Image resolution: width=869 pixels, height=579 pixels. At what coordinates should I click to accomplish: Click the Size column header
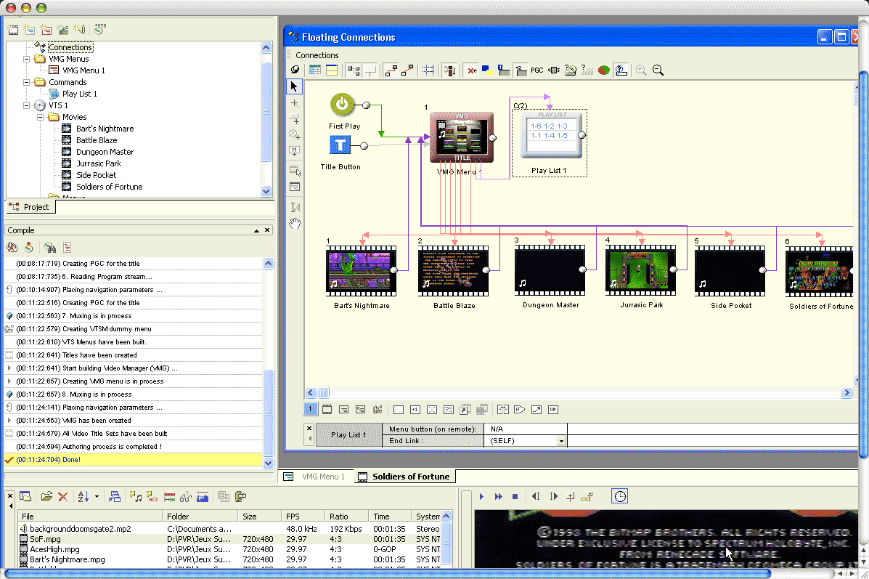261,517
